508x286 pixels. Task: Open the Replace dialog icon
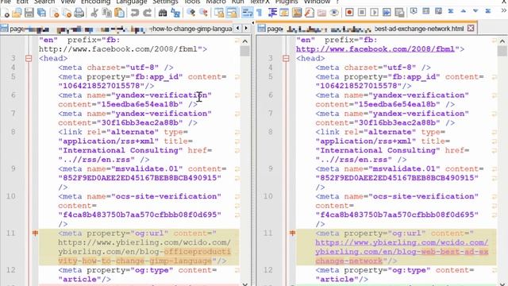175,13
